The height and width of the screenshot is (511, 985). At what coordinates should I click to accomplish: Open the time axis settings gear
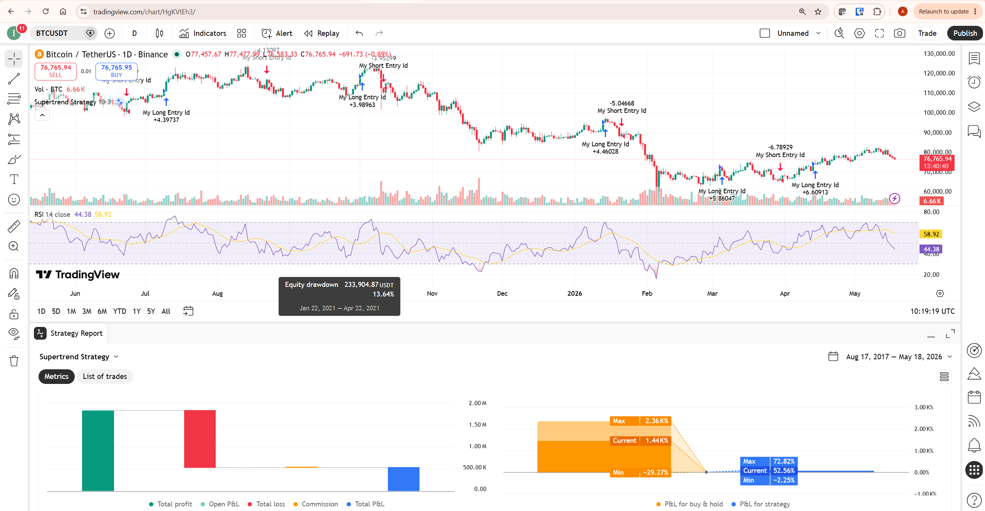pyautogui.click(x=940, y=294)
